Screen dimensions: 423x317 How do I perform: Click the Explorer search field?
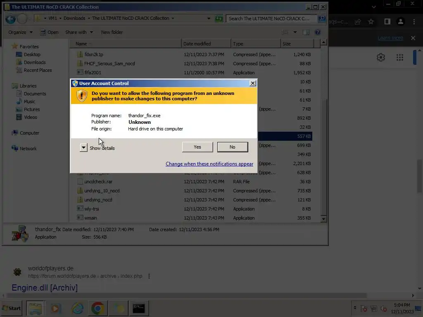(x=271, y=19)
